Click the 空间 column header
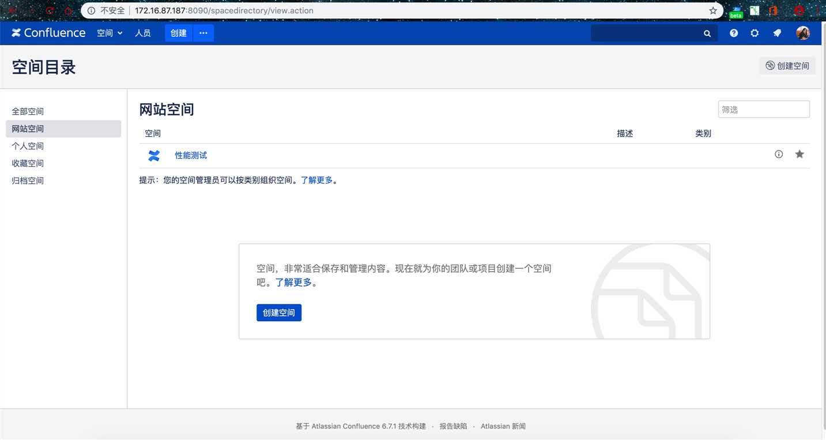 (x=153, y=133)
